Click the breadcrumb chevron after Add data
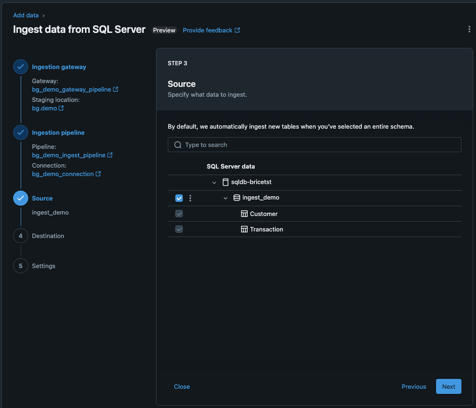 pyautogui.click(x=43, y=15)
